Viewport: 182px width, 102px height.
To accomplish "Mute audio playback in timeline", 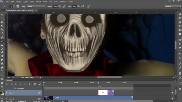I will click(25, 84).
